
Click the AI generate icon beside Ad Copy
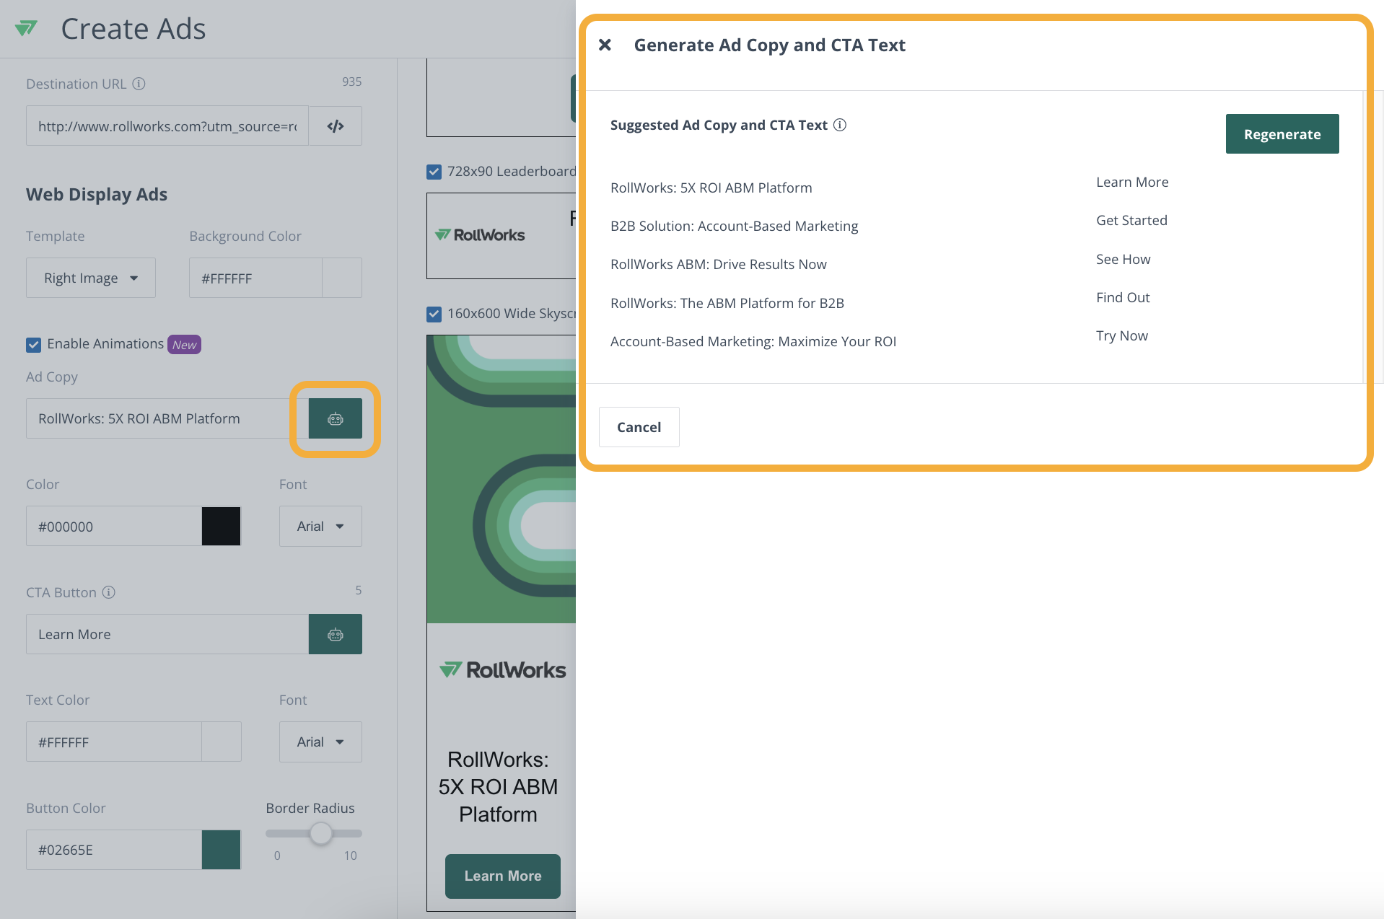click(x=336, y=418)
